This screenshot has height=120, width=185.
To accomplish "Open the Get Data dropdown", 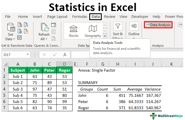I will click(x=10, y=32).
